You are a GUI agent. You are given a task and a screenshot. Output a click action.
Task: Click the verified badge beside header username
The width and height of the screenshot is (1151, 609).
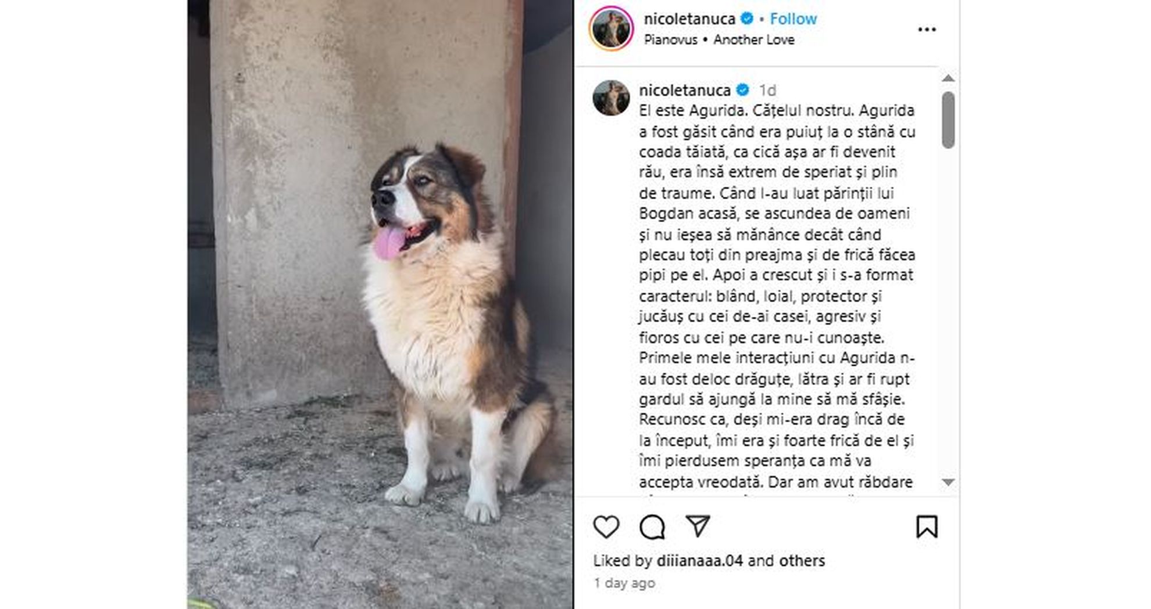click(x=747, y=19)
